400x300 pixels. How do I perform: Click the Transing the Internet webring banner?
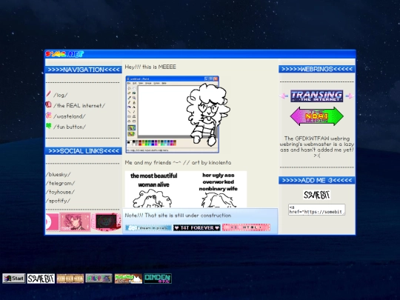(316, 96)
